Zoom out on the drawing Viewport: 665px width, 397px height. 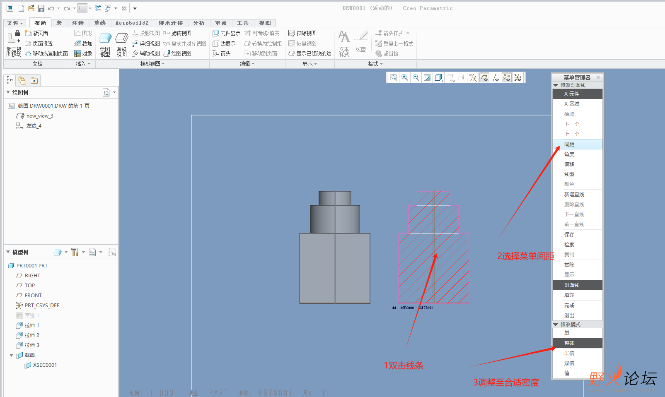pos(416,77)
